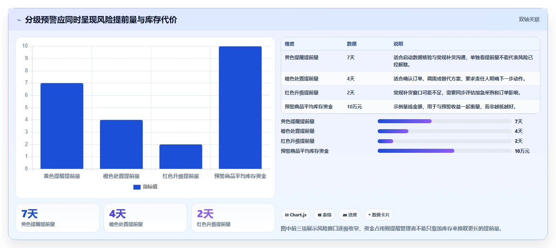Click the 10万元 value in the table
This screenshot has height=248, width=556.
pos(354,107)
